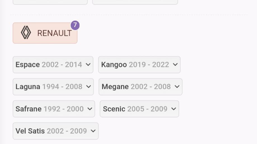
Task: Select the Vel Satis model name
Action: pyautogui.click(x=30, y=131)
